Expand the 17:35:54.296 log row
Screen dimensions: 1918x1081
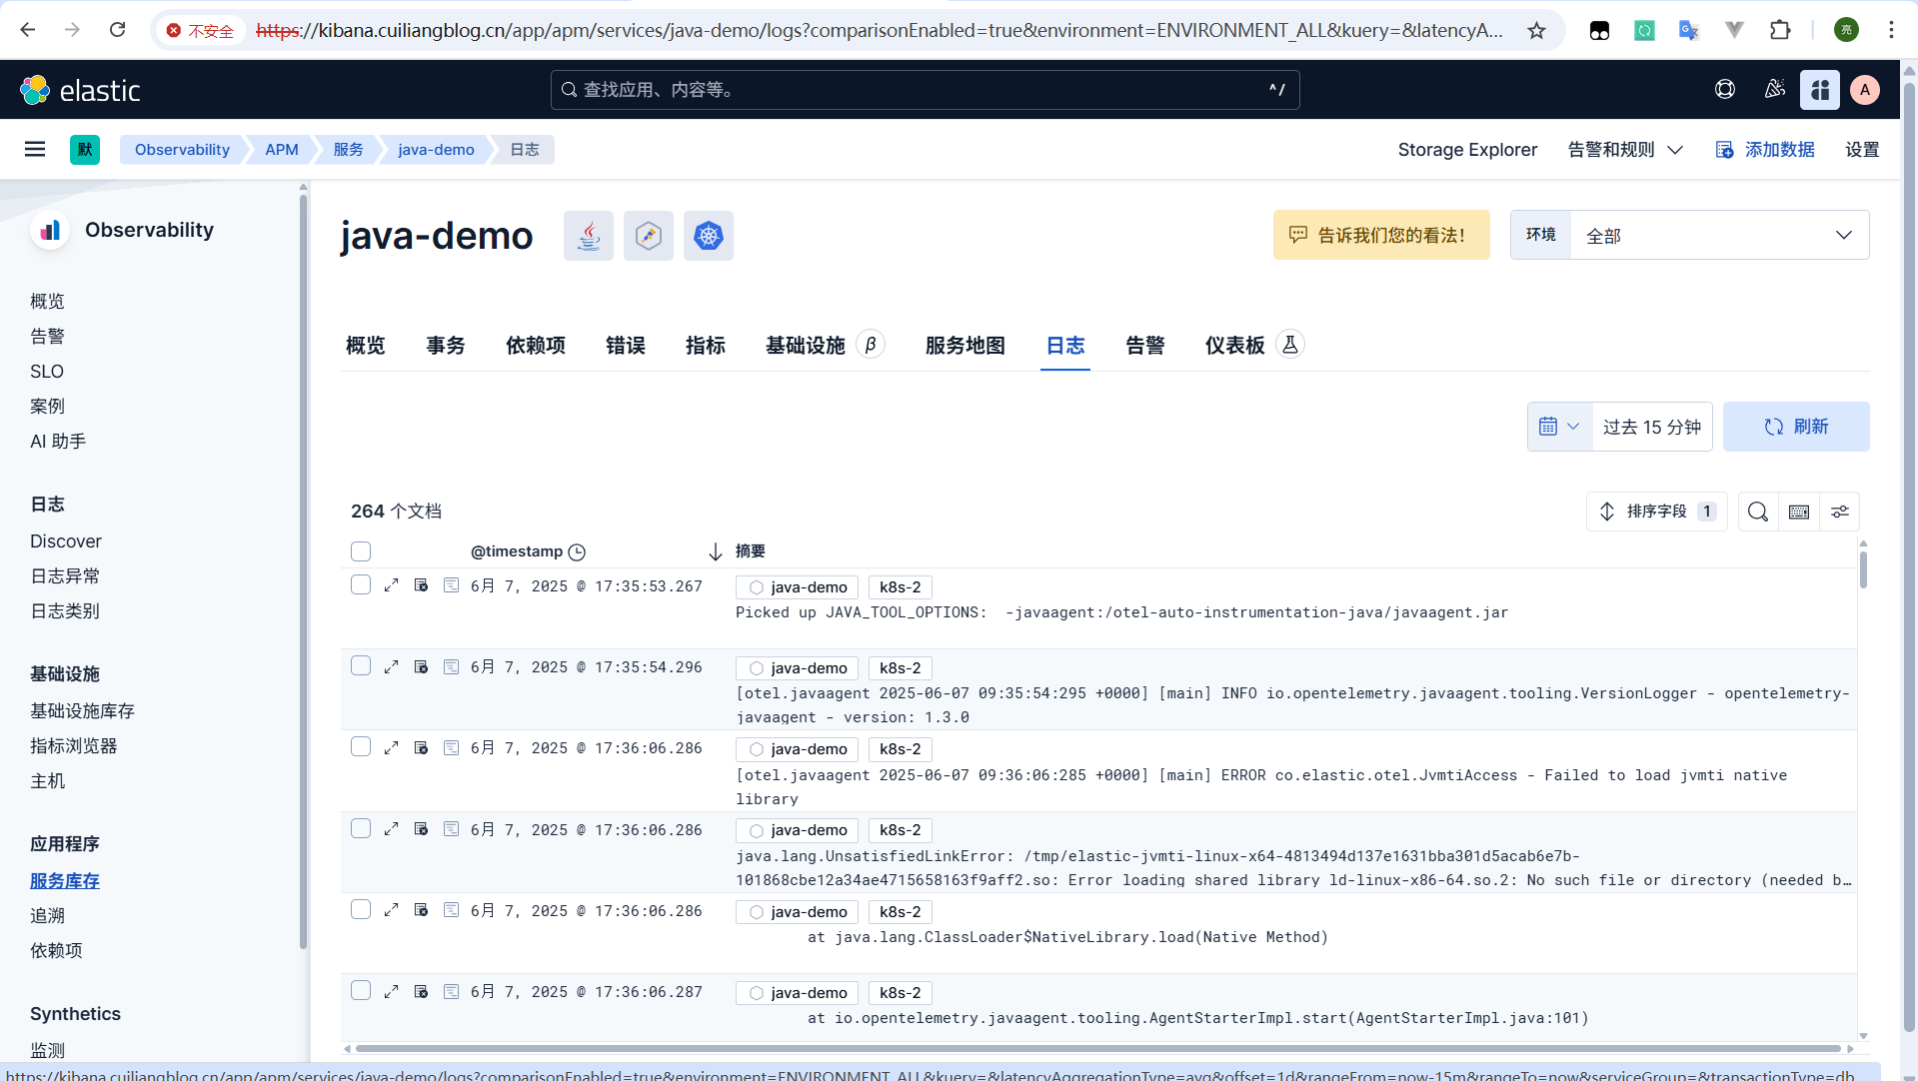392,666
